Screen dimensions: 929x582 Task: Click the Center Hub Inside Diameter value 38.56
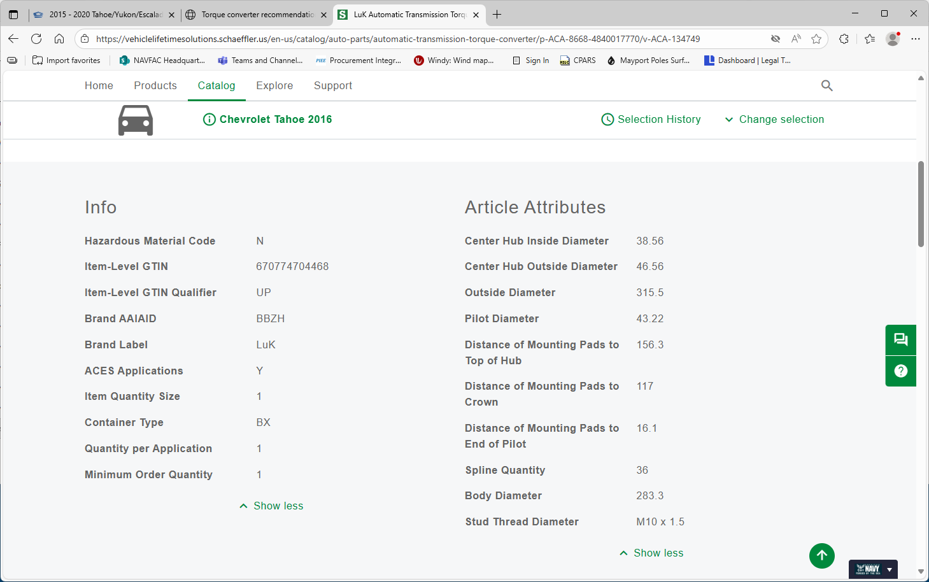click(650, 241)
